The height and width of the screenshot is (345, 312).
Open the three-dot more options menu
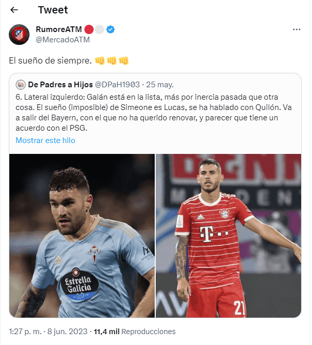pyautogui.click(x=296, y=29)
